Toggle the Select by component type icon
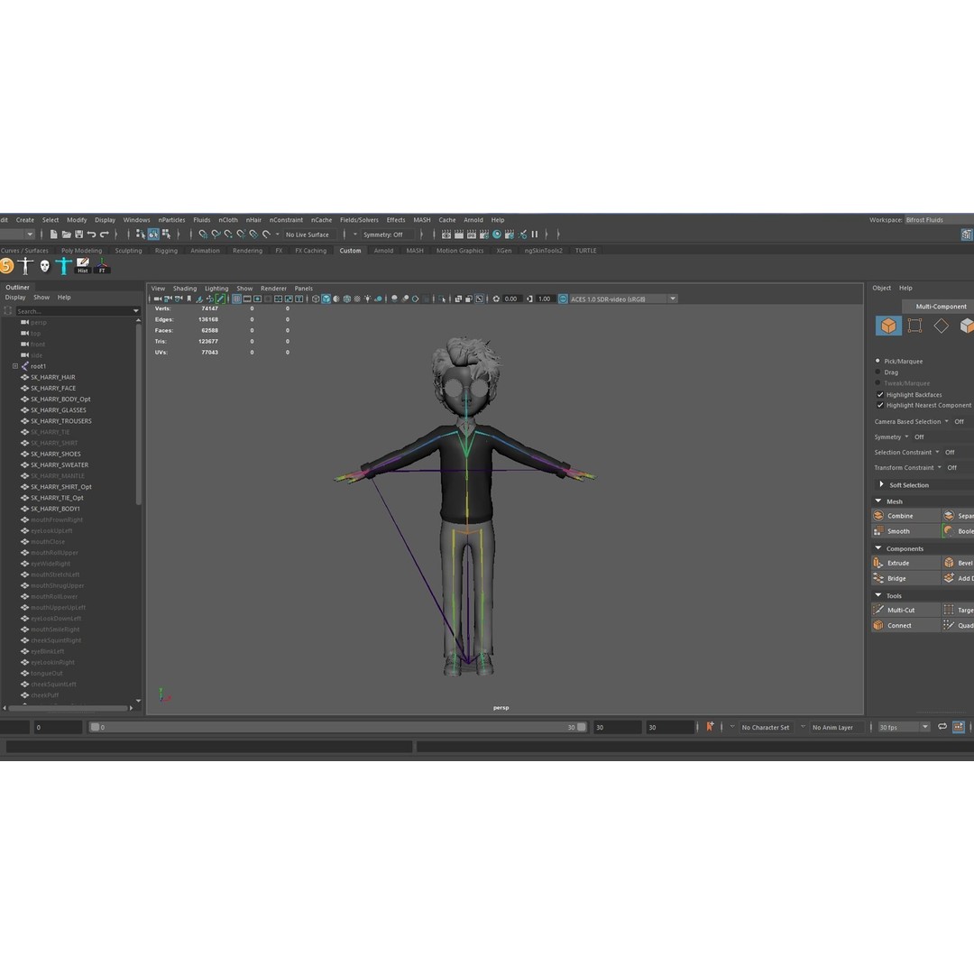 [x=166, y=234]
